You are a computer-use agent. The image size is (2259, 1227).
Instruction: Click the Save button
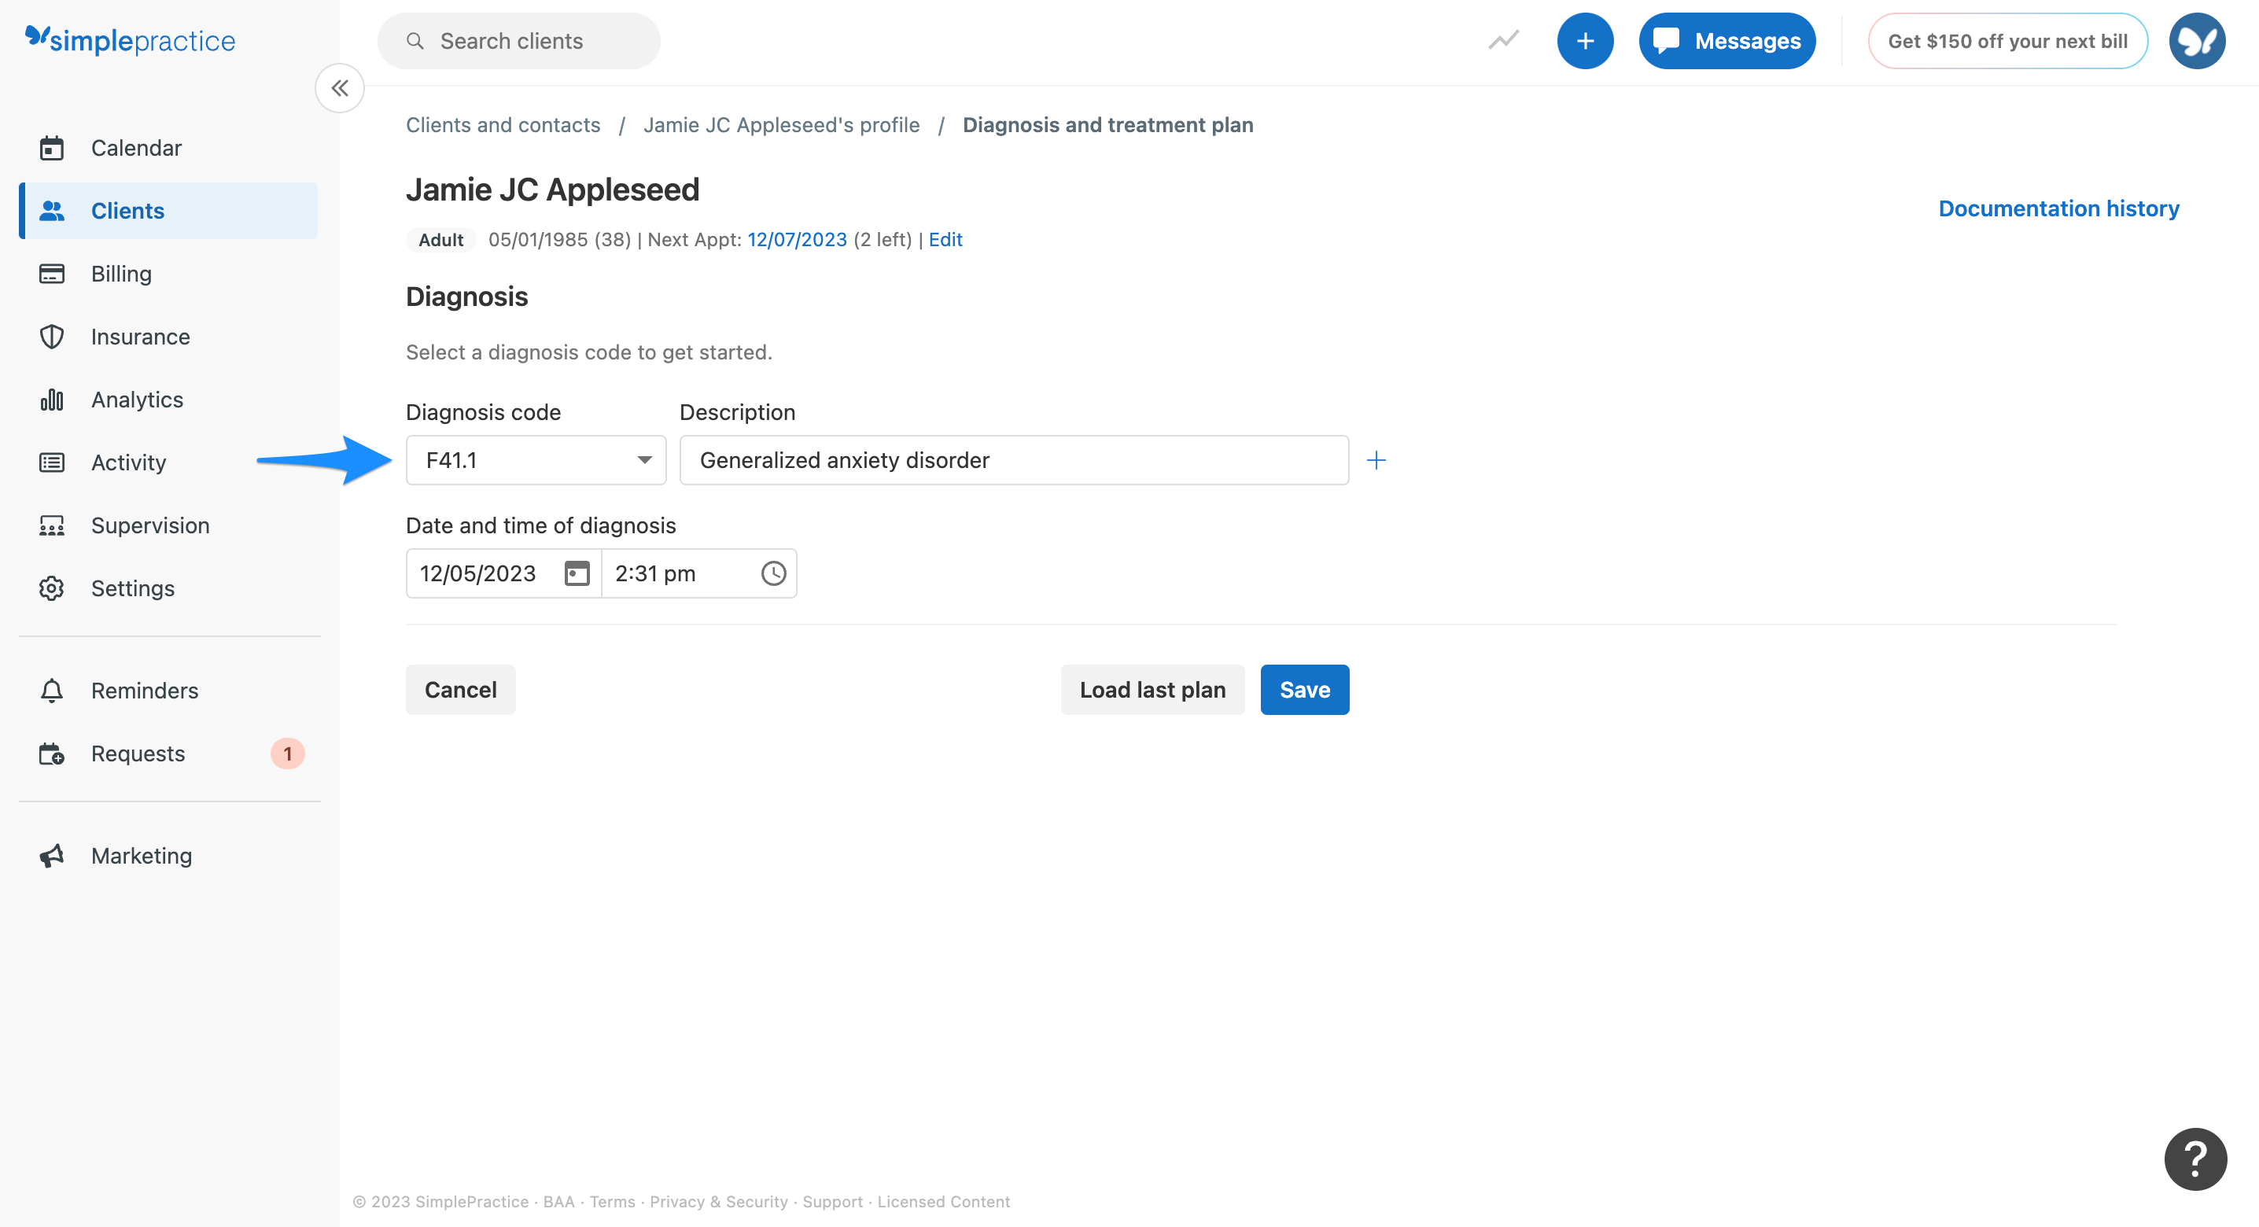tap(1304, 689)
